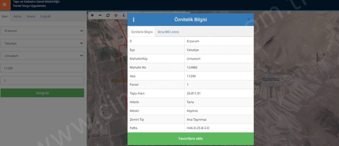Click the refresh map icon
The width and height of the screenshot is (339, 146).
(x=108, y=15)
